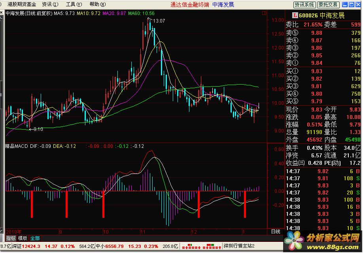
Task: Select the 卖④ 9.87 ask row
Action: [x=323, y=40]
